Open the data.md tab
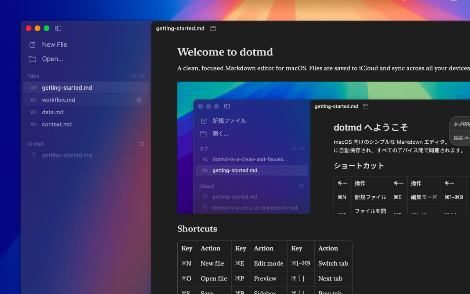 point(52,112)
